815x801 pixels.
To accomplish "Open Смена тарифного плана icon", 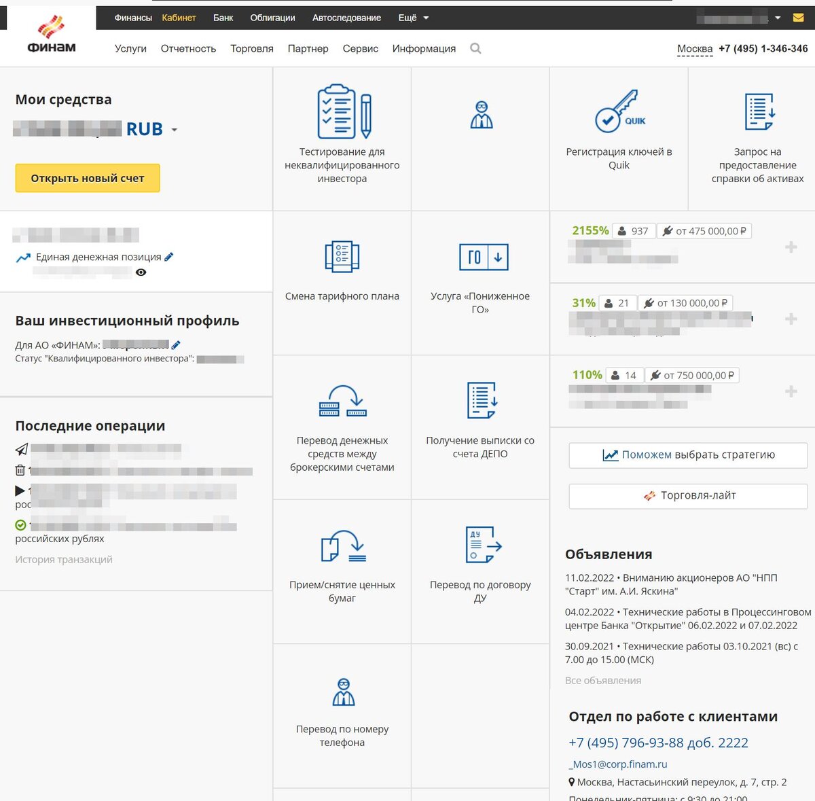I will coord(342,257).
